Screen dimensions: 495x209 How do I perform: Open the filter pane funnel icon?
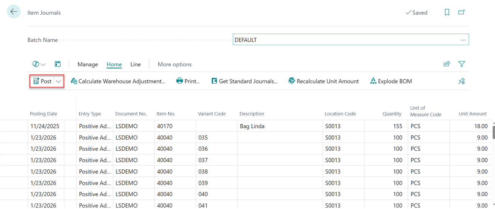tap(461, 64)
